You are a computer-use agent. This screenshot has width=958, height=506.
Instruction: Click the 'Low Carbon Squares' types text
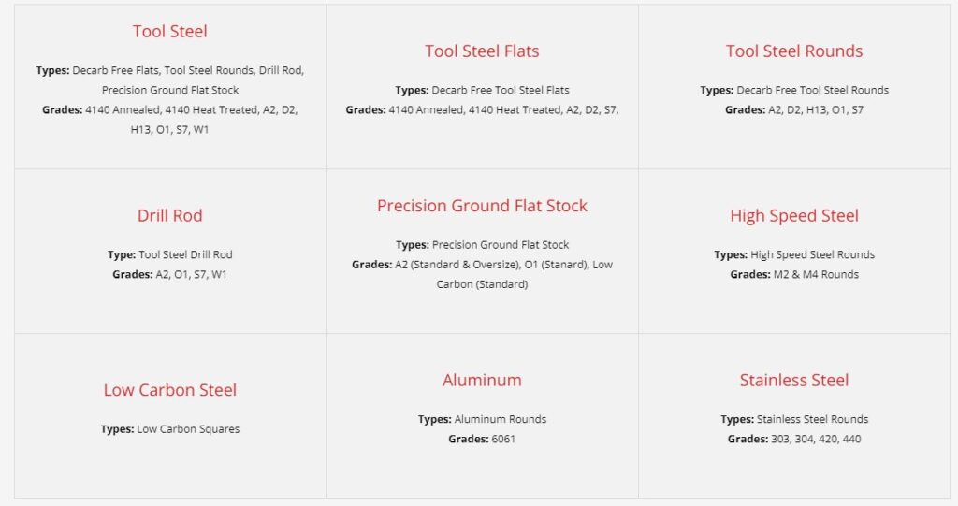[187, 429]
